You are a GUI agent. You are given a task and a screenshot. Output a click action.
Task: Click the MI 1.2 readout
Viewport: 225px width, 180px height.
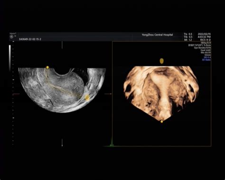(188, 40)
